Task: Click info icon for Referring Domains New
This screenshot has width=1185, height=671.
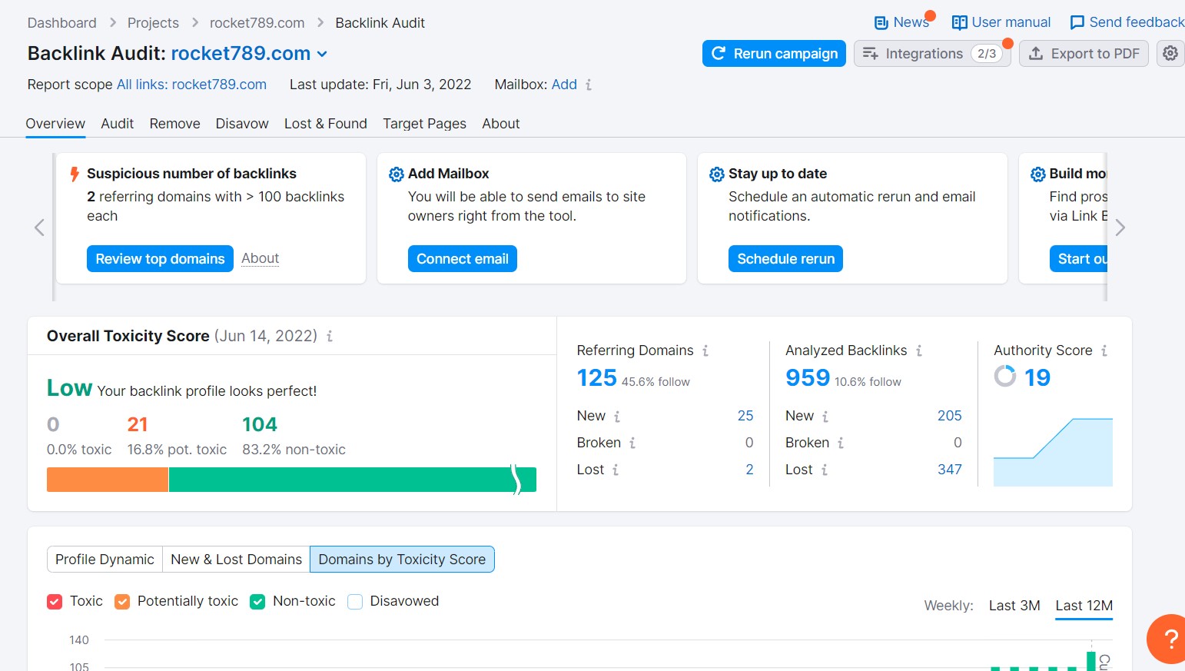Action: (x=617, y=417)
